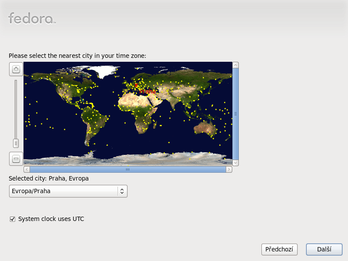Click the Další button
This screenshot has height=261, width=348.
324,249
